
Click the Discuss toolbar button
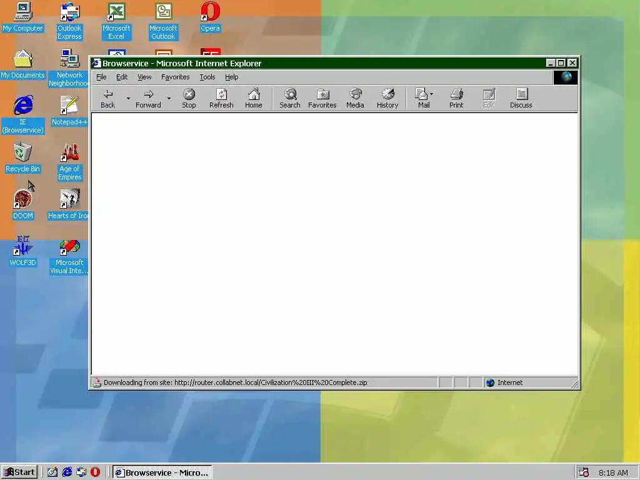click(521, 98)
